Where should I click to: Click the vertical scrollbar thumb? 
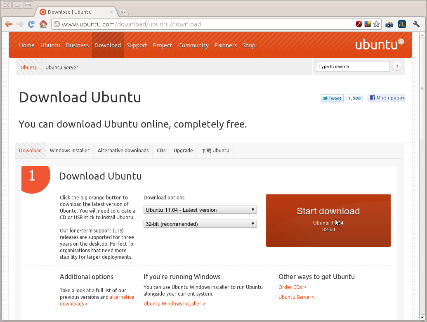coord(422,88)
